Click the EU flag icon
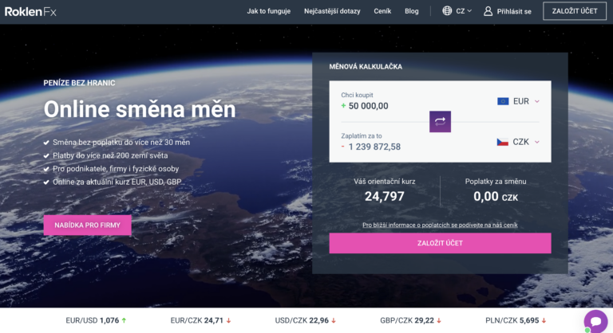Viewport: 613px width, 333px height. coord(503,101)
